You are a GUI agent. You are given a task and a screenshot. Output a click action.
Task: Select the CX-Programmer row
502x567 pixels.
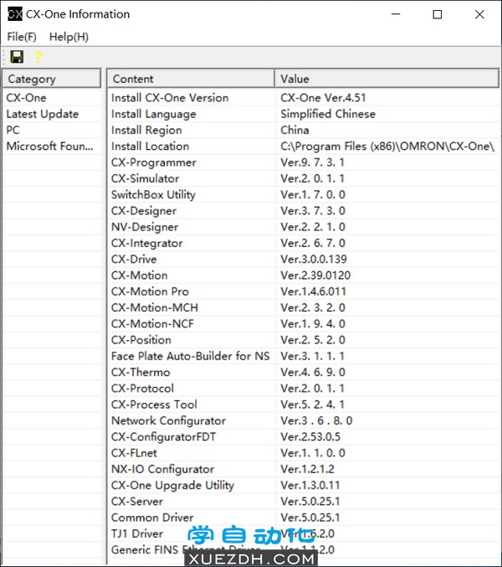(304, 162)
